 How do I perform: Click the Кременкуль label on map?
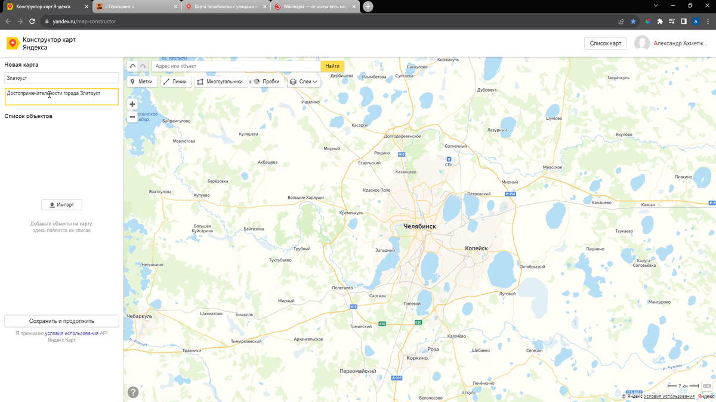(351, 213)
